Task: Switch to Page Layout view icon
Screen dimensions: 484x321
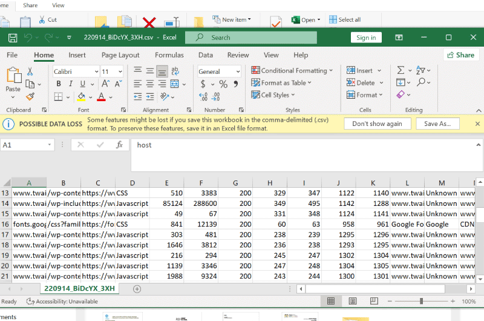Action: [353, 301]
